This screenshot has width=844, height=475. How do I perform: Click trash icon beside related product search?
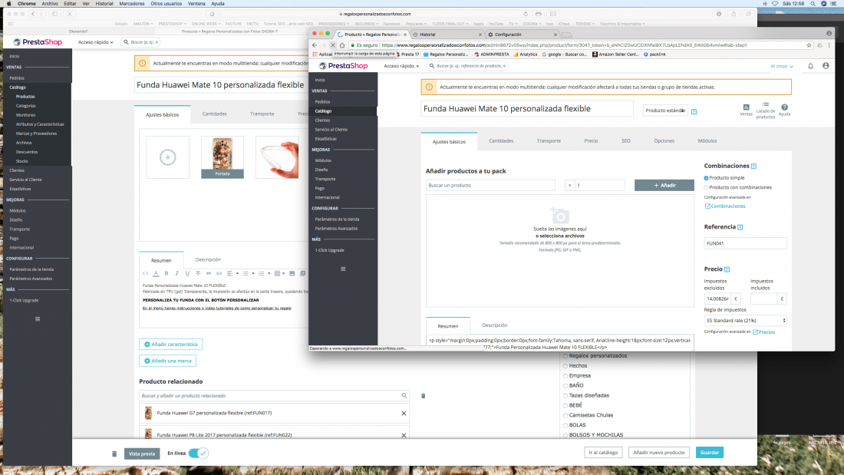tap(423, 396)
